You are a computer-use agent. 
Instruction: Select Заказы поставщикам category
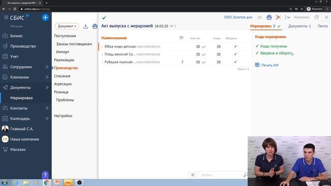click(x=74, y=44)
